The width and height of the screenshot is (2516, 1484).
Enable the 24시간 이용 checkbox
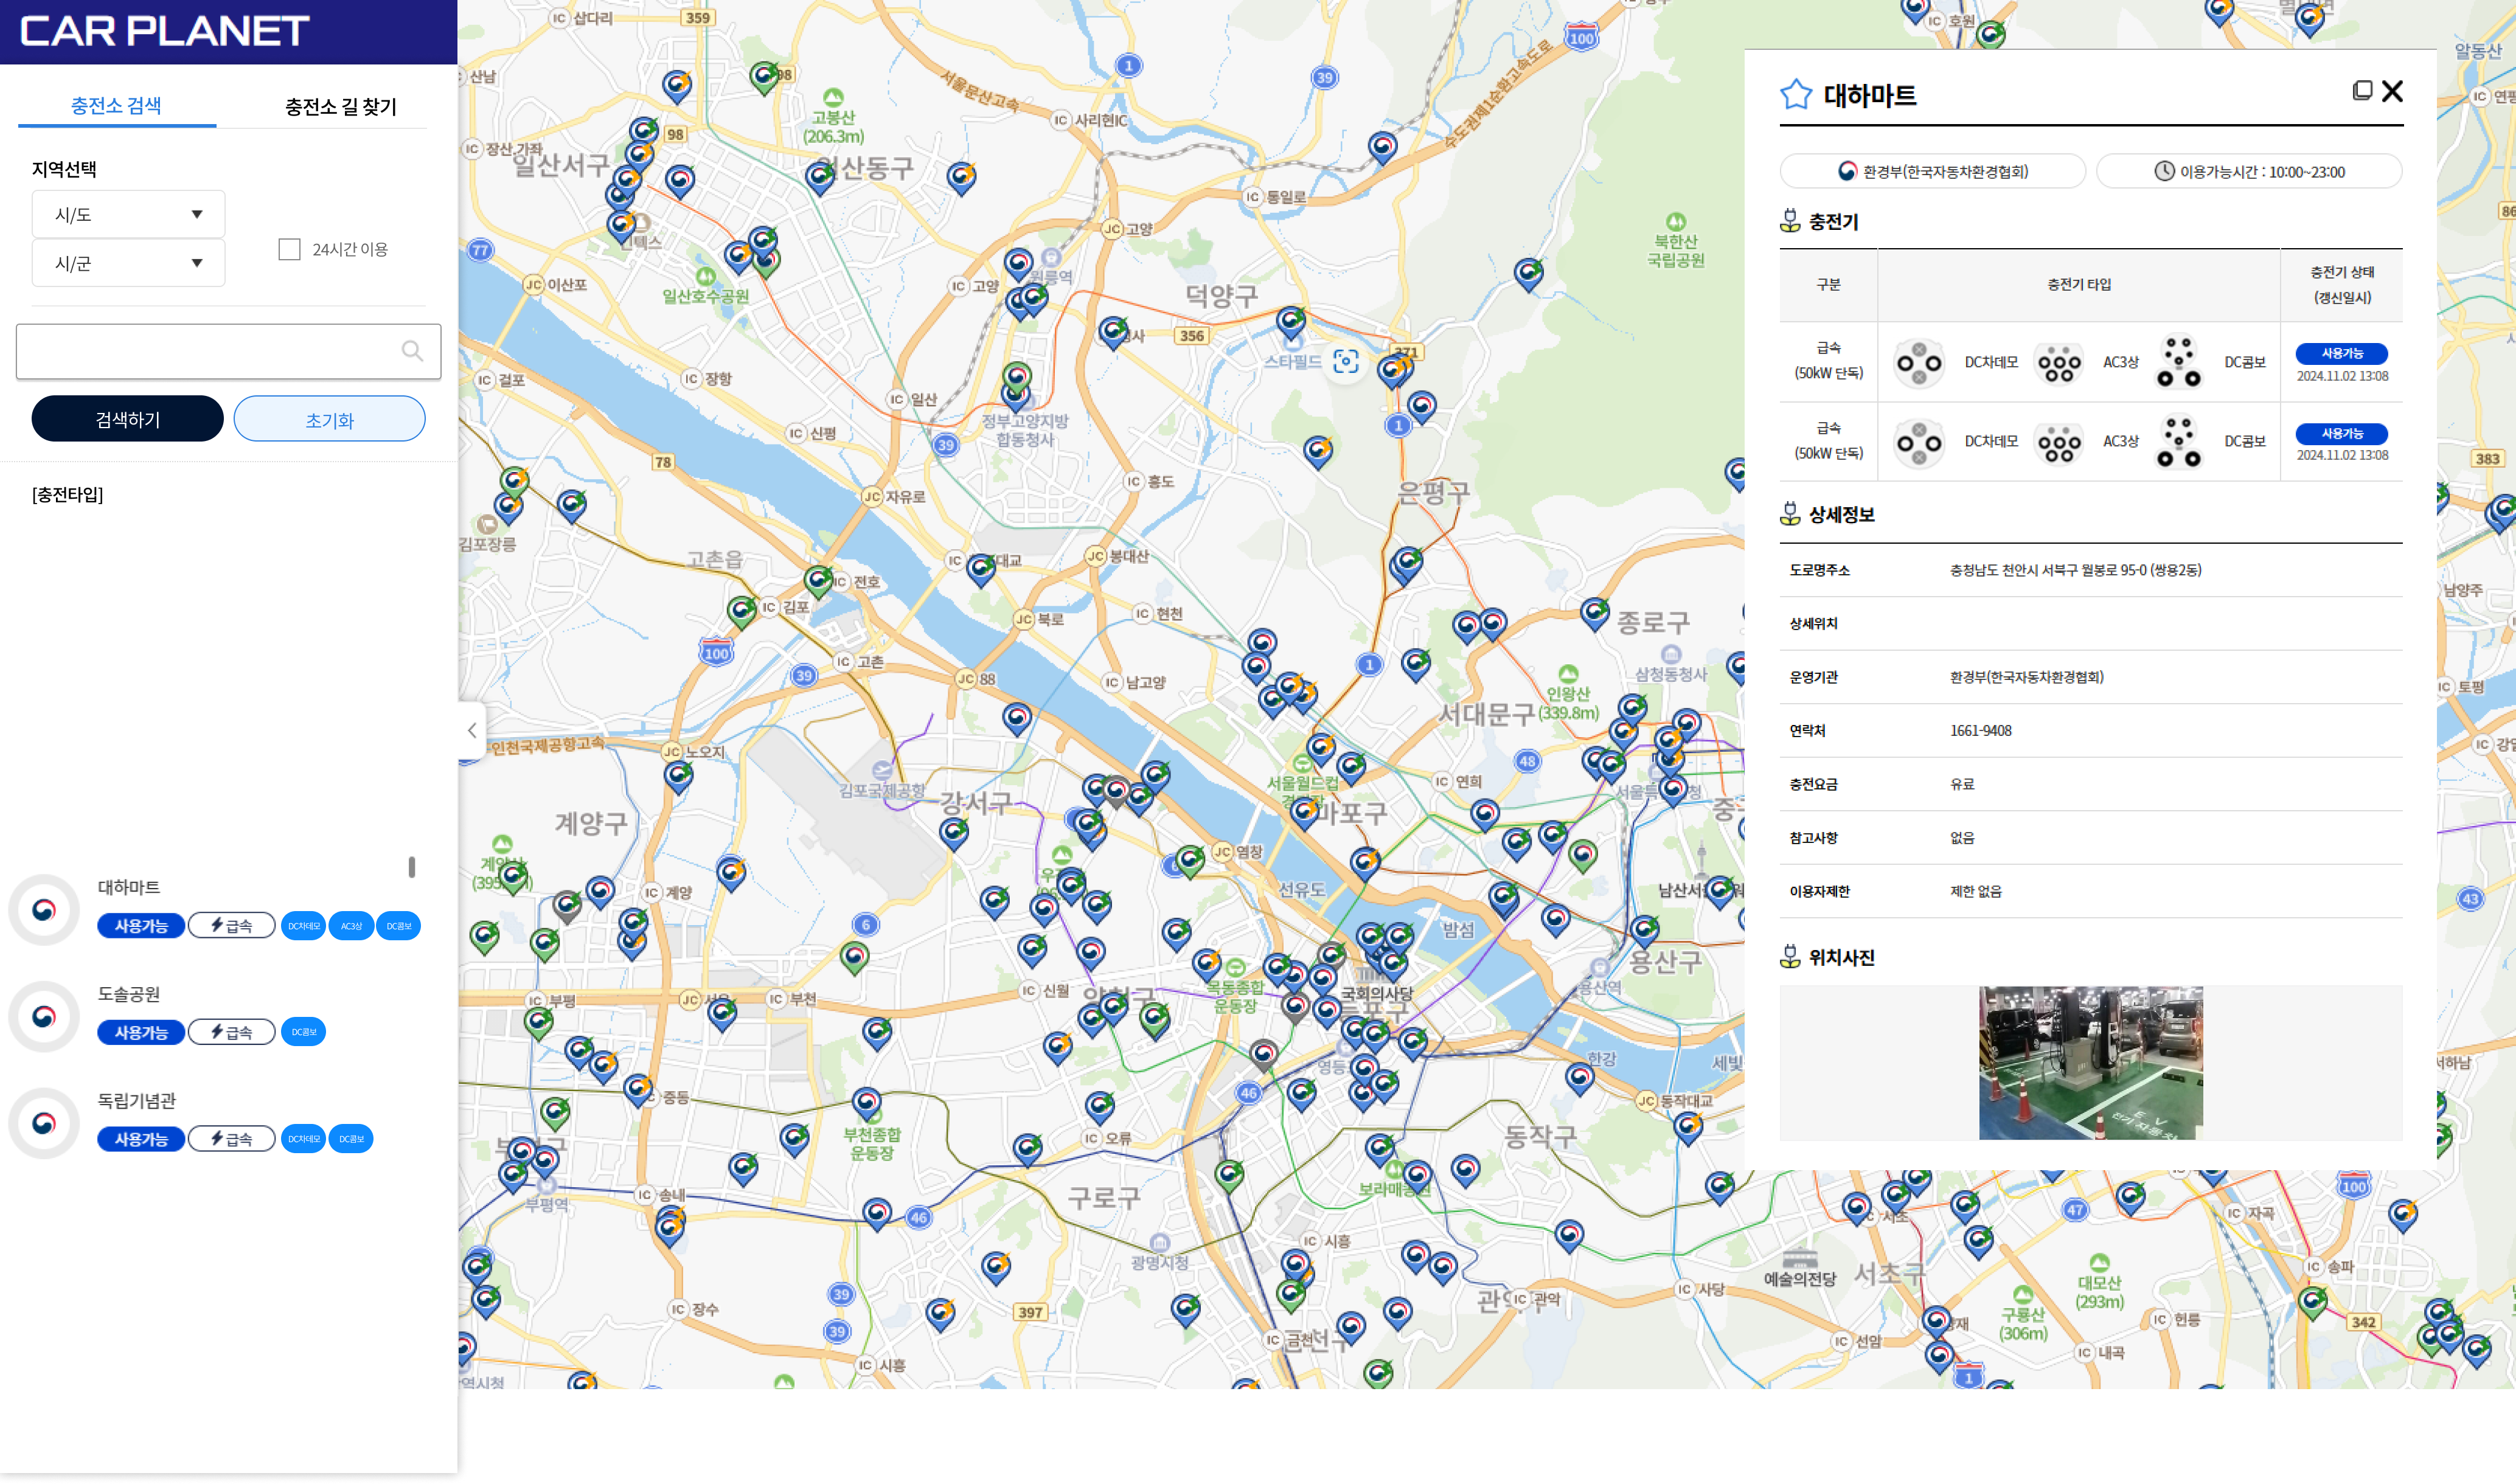click(x=290, y=249)
